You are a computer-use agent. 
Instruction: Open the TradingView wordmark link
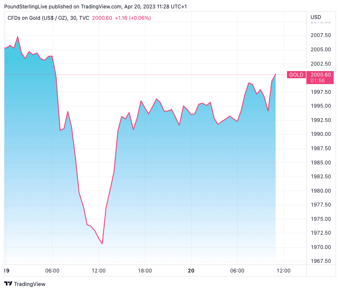click(29, 284)
